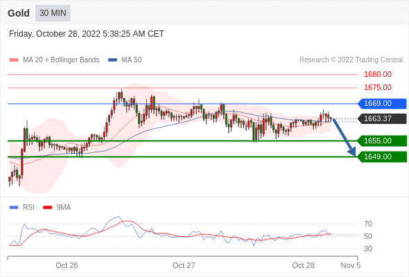
Task: Click the 'Nov 5' date axis label
Action: (351, 265)
